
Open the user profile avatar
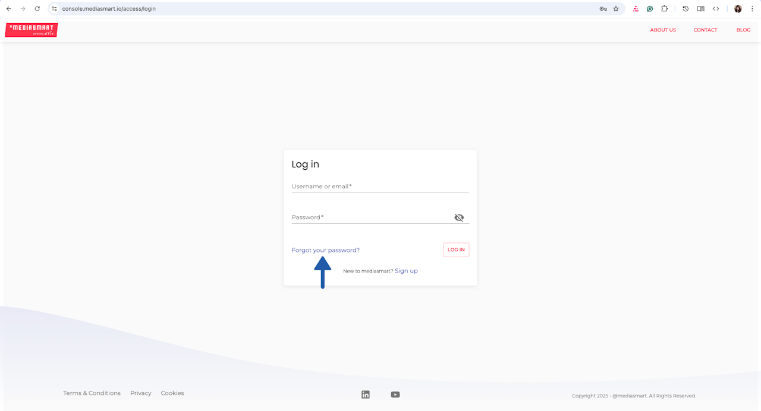click(x=738, y=9)
